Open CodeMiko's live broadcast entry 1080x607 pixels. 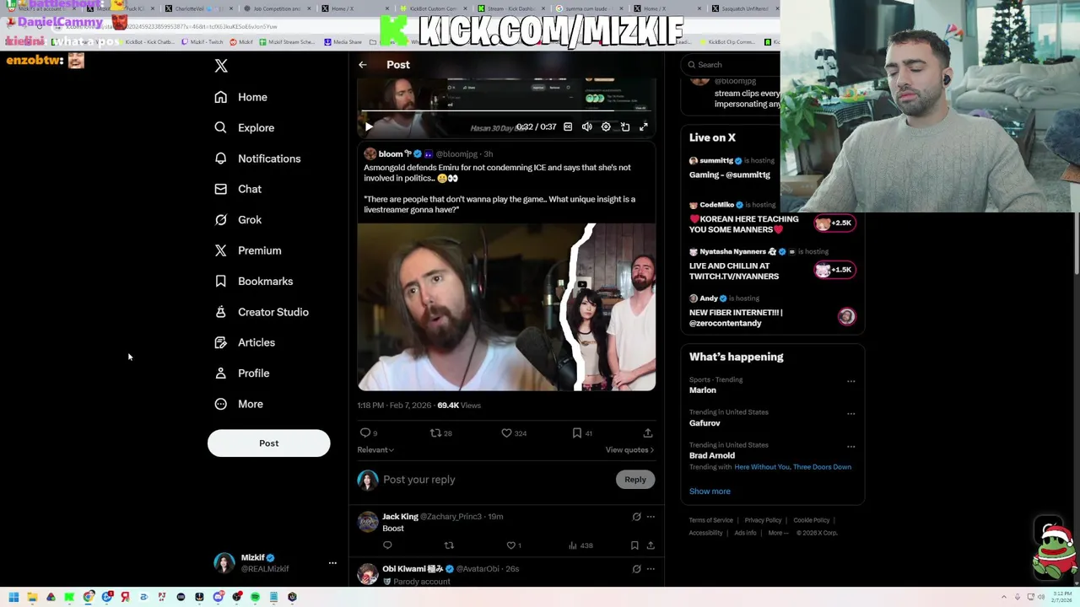click(x=772, y=218)
